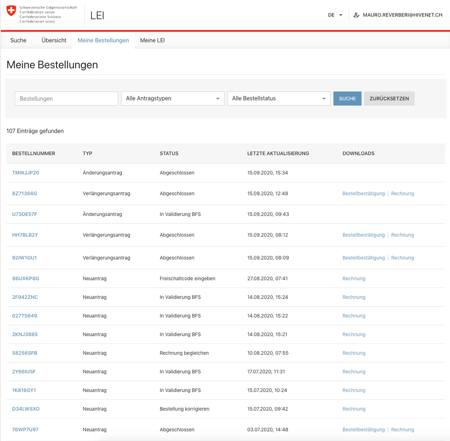Download Bestellbestätigung for order 76WP7U97

[363, 430]
